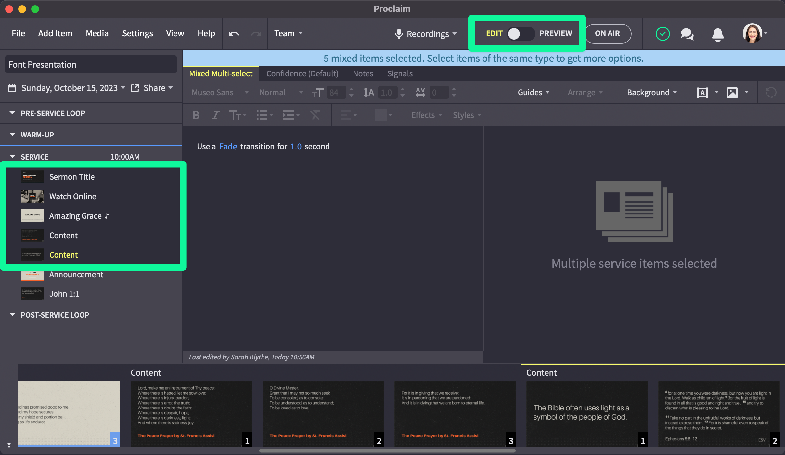Select the Ephesians 5:8-12 slide thumbnail

pos(719,414)
